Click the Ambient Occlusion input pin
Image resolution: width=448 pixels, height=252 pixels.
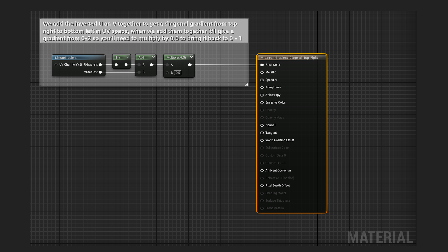coord(262,171)
